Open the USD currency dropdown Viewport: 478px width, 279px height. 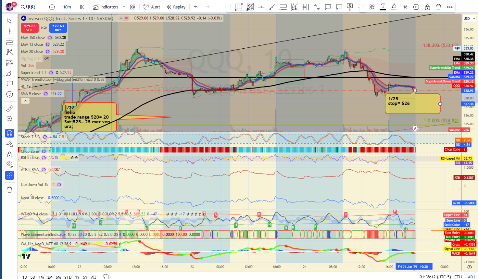(469, 18)
